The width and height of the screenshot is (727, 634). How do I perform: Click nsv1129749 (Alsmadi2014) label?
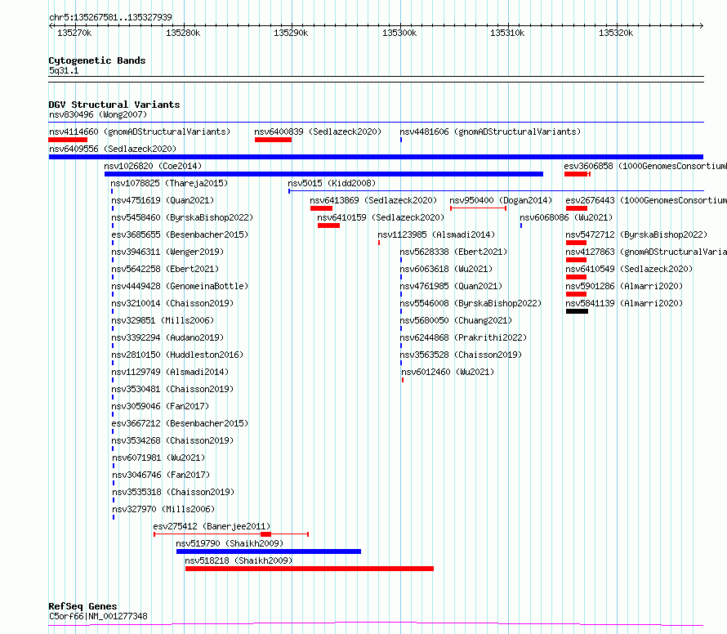click(170, 372)
